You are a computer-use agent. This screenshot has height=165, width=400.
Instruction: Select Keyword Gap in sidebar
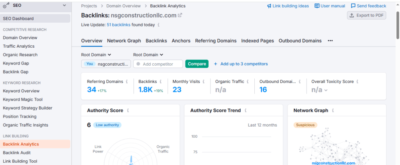[16, 63]
